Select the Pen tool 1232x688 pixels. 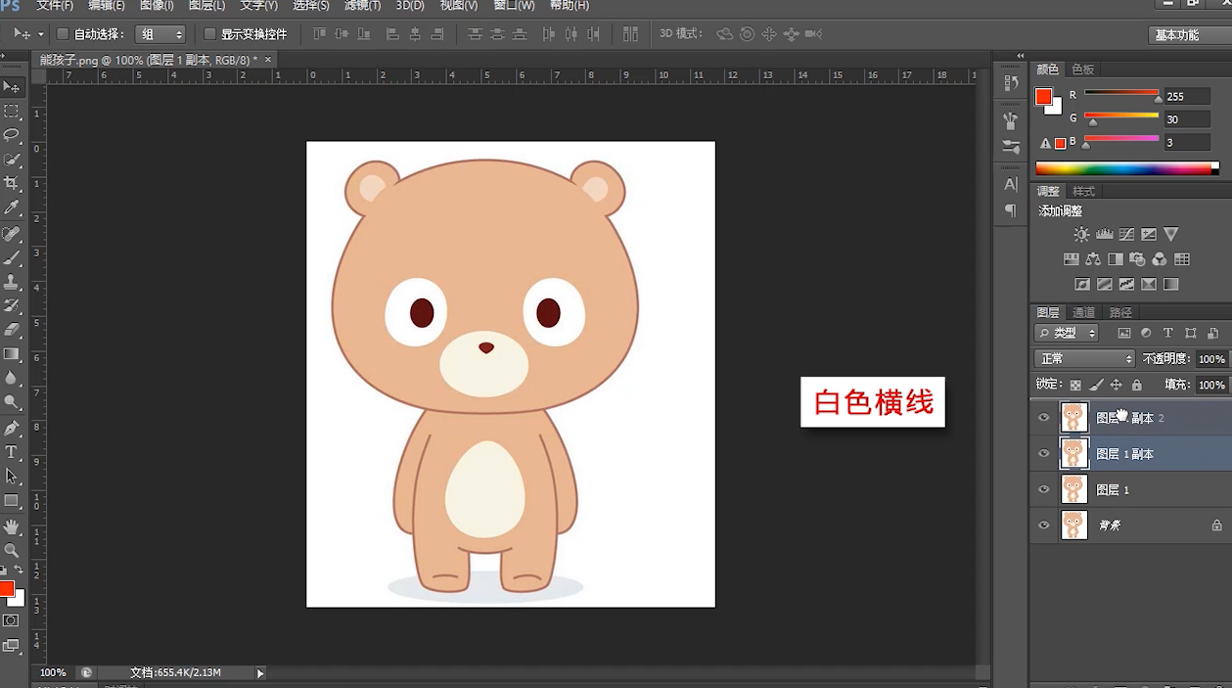coord(12,428)
